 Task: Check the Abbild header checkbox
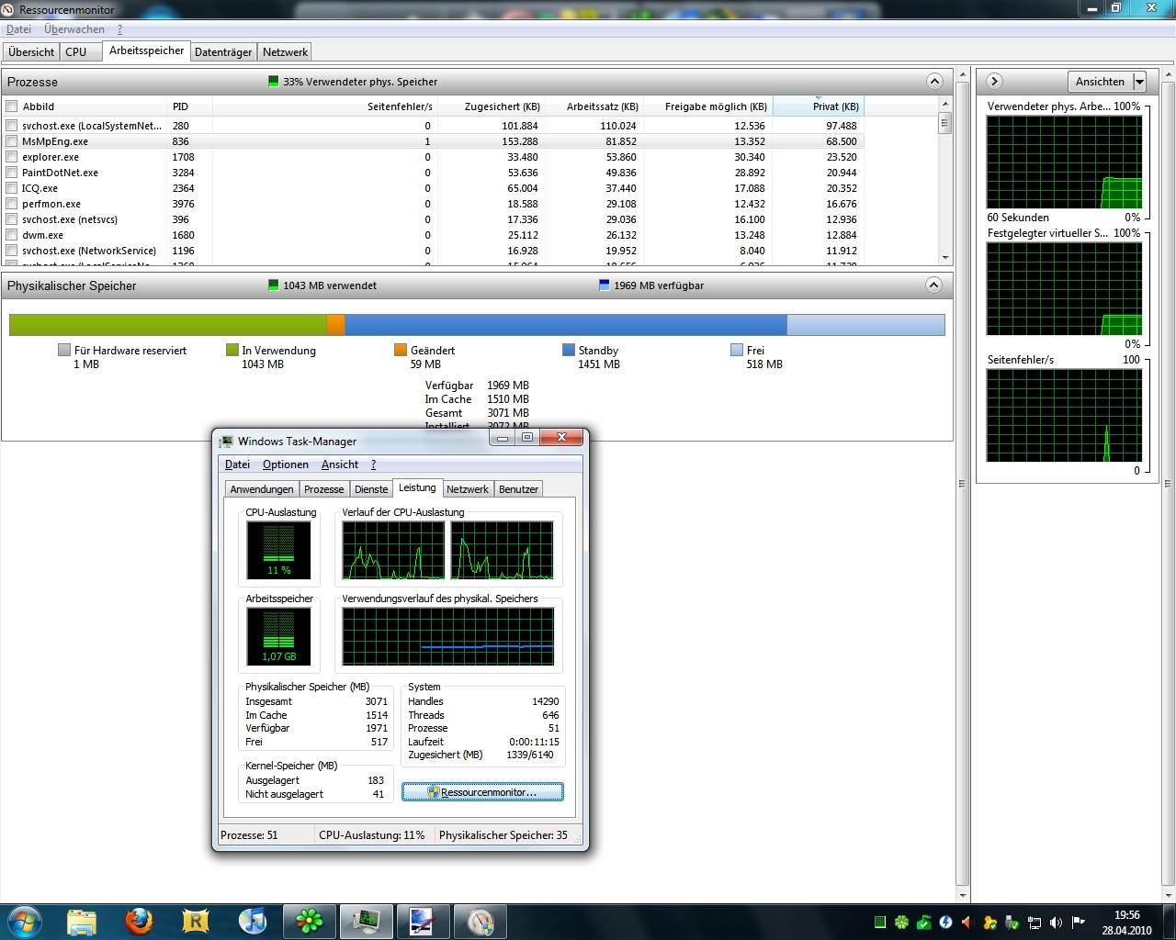click(12, 106)
